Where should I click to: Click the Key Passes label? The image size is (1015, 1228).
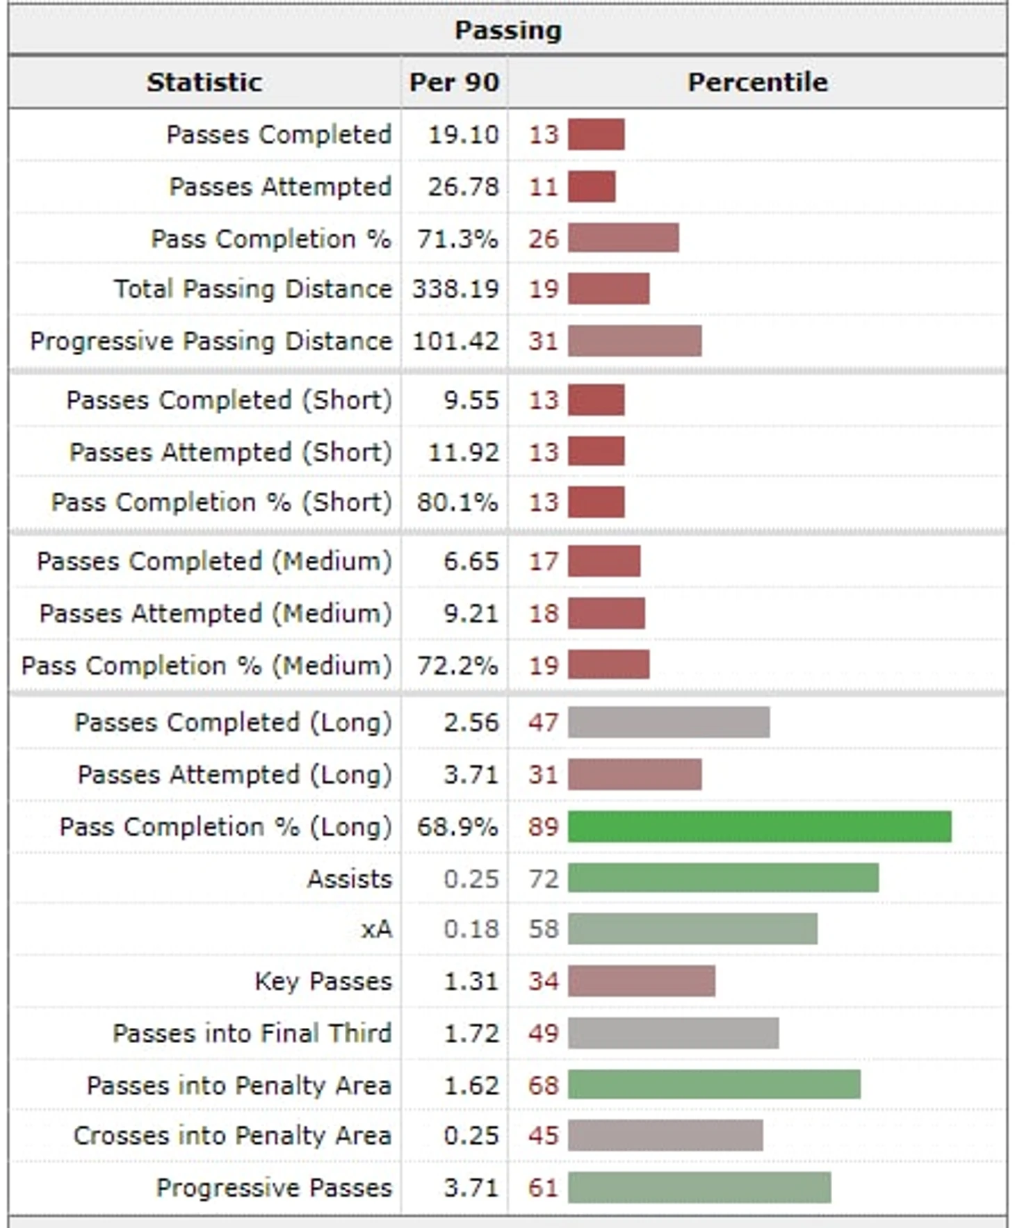coord(323,981)
